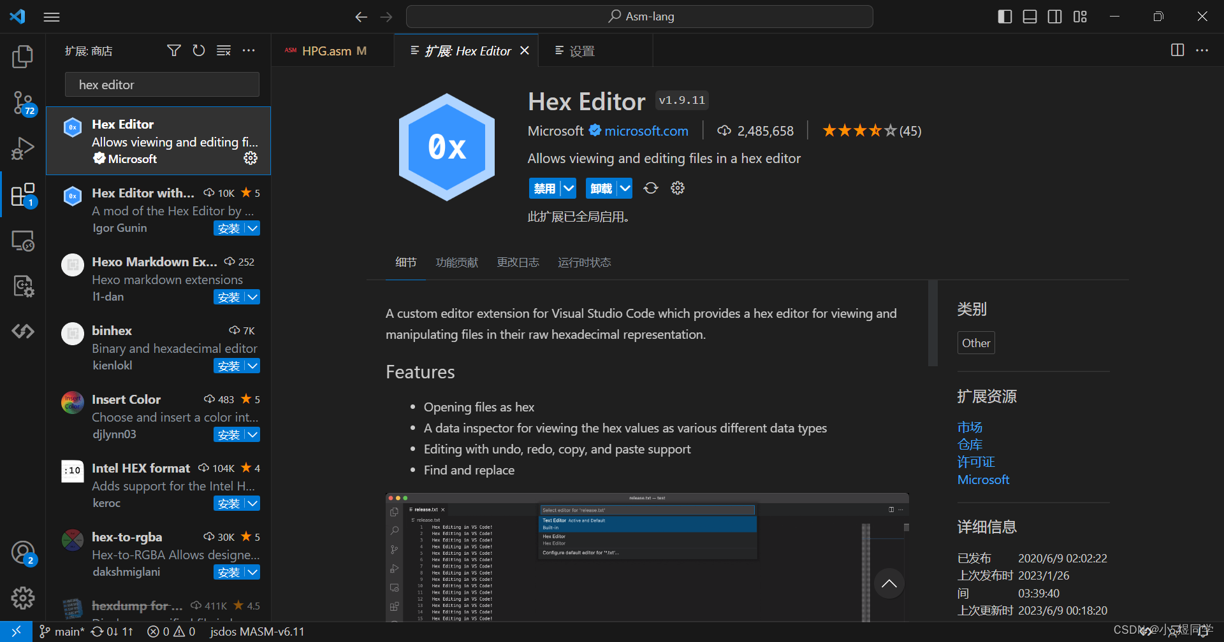Expand install dropdown for hex-to-rgba
Viewport: 1224px width, 642px height.
[253, 572]
